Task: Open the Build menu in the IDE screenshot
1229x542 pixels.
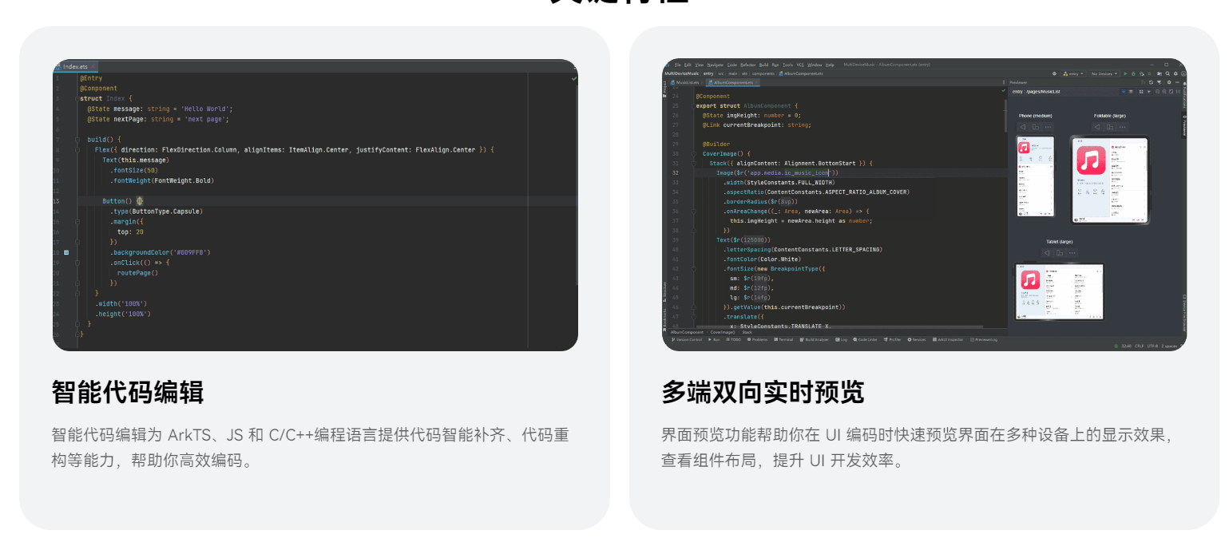Action: [x=763, y=65]
